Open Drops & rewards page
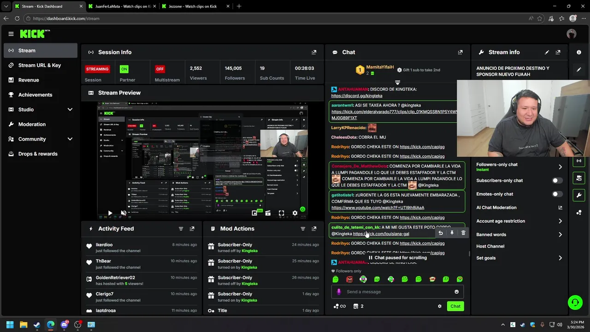590x332 pixels. click(x=41, y=154)
